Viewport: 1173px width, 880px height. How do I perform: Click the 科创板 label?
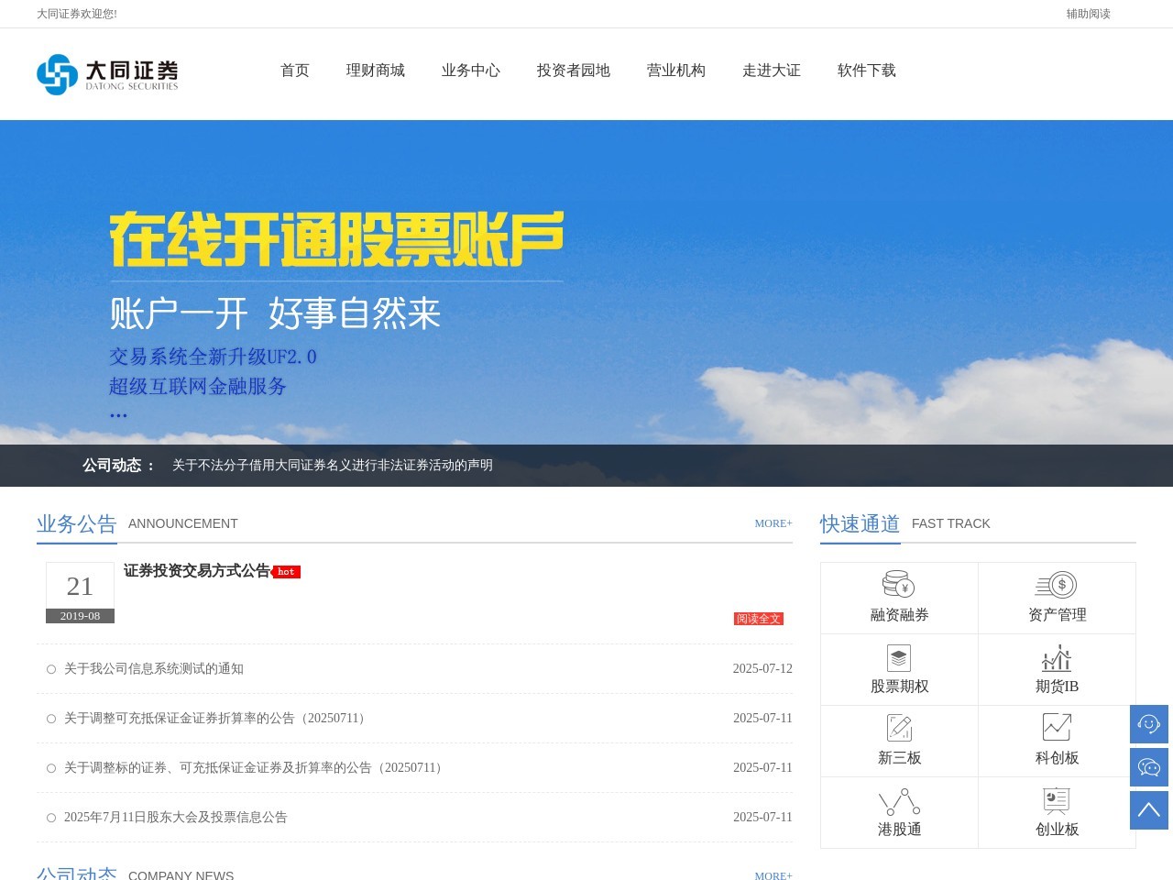coord(1057,758)
